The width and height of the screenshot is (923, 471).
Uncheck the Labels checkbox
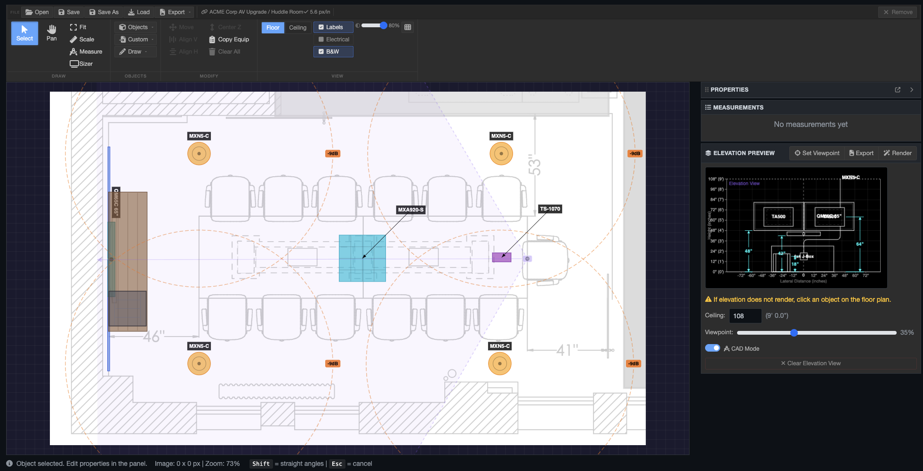321,27
